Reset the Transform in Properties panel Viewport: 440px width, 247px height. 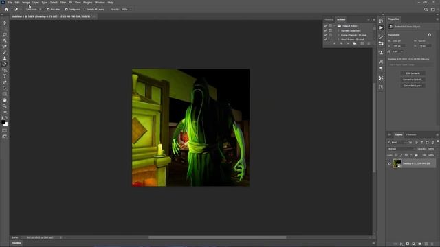[429, 35]
